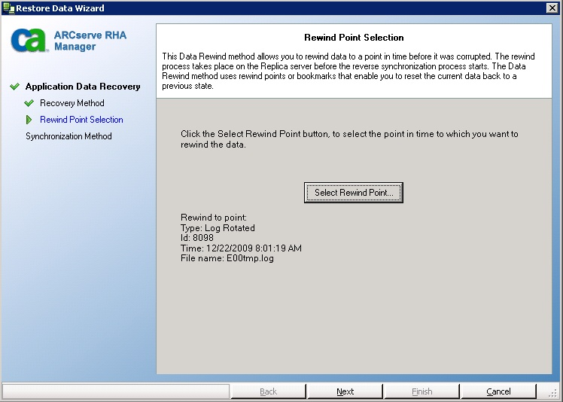Select the Synchronization Method step
Screen dimensions: 563x402
[68, 136]
